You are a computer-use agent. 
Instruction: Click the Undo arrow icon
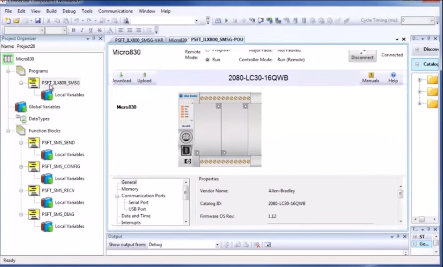(76, 20)
